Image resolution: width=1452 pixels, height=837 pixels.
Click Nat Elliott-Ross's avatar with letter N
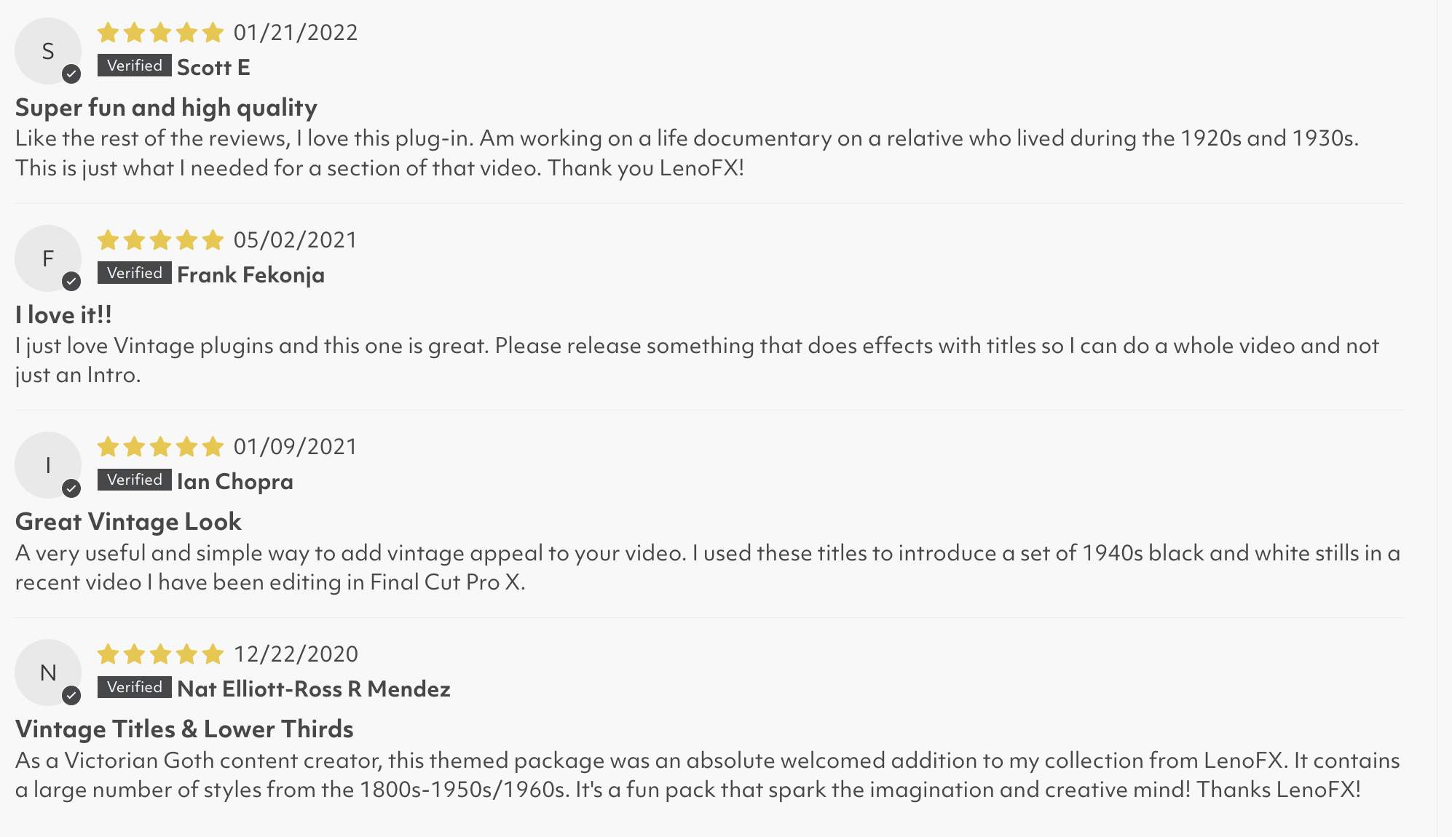47,673
